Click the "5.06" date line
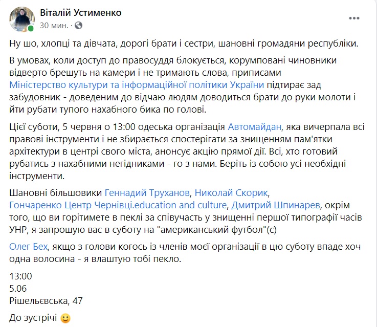 19,288
